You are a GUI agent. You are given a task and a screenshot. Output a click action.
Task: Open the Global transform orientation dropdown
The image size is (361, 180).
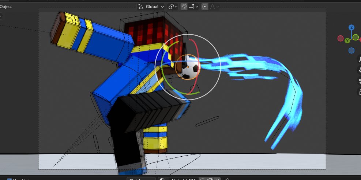tap(151, 7)
